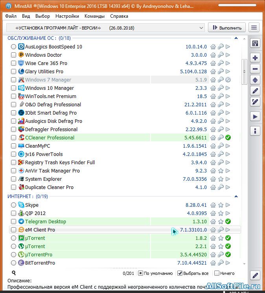The width and height of the screenshot is (265, 293).
Task: Click the bottom-right pencil edit description icon
Action: tap(255, 275)
